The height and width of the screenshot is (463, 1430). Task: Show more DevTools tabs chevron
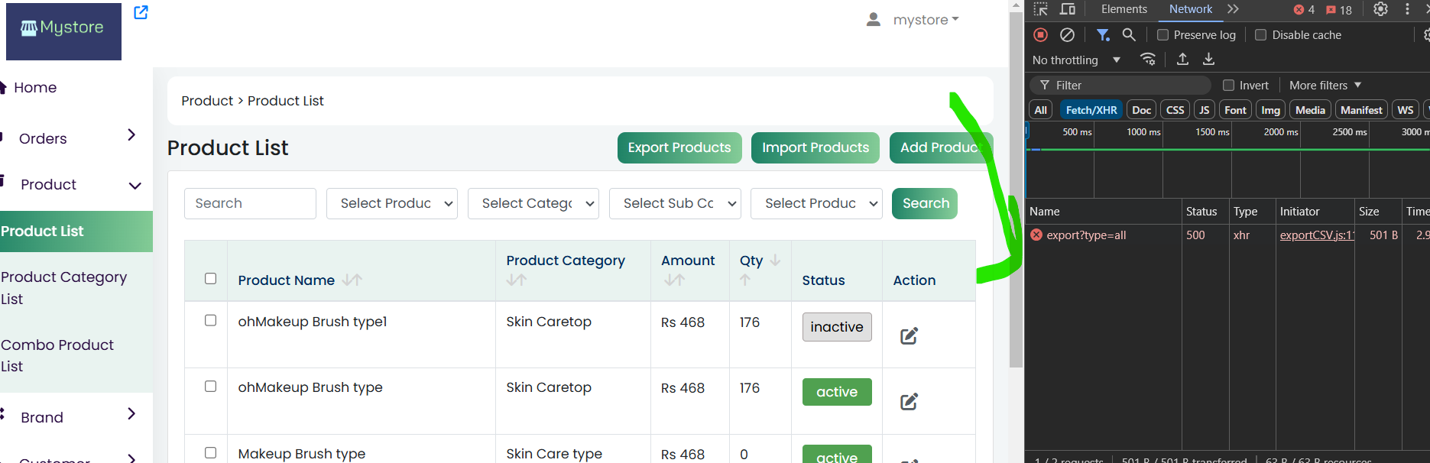(x=1233, y=9)
